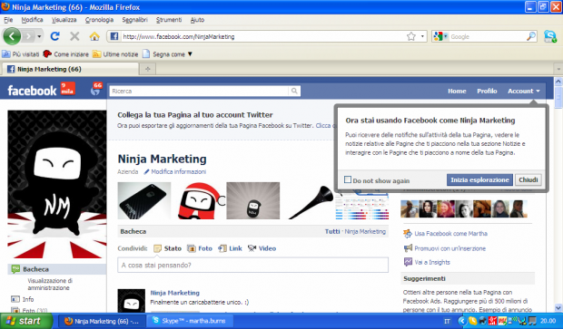Click the Forward navigation arrow
The height and width of the screenshot is (329, 563).
(x=28, y=36)
